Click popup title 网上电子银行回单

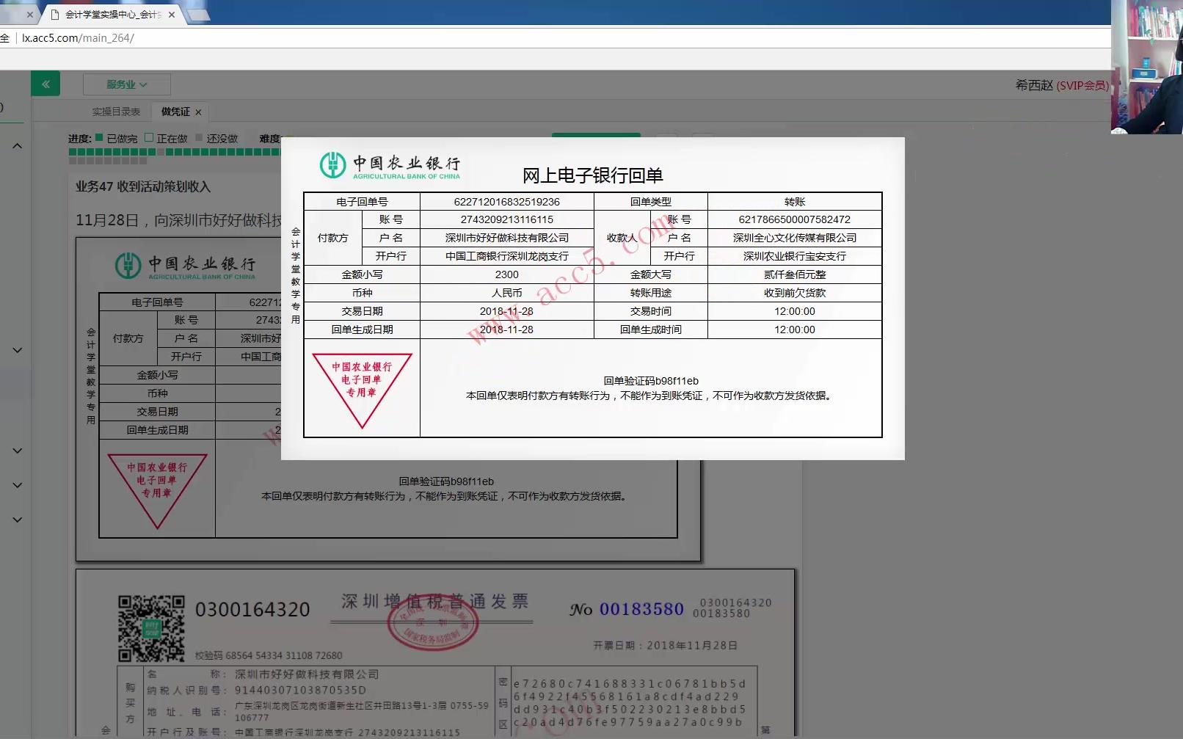[592, 175]
